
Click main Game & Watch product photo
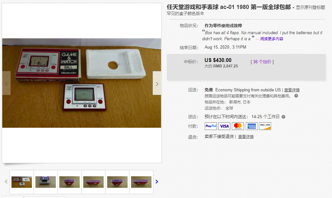(82, 83)
